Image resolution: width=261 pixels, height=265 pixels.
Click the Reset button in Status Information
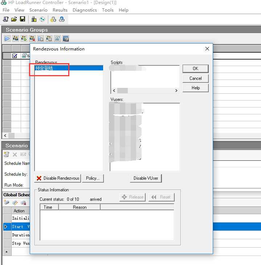click(x=161, y=197)
